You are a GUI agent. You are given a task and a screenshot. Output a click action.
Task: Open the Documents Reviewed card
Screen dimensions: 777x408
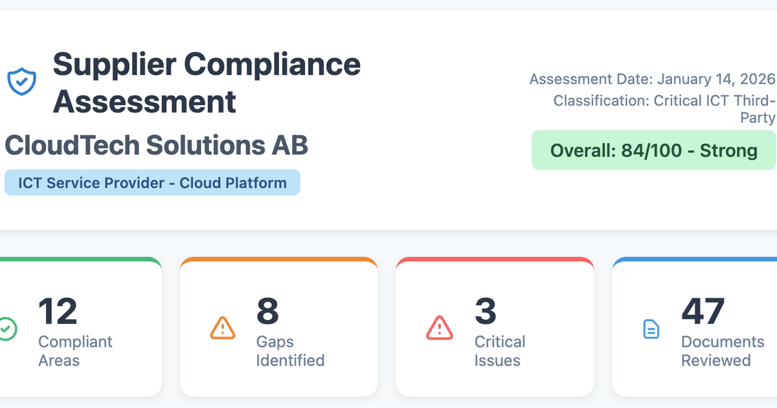pos(706,327)
